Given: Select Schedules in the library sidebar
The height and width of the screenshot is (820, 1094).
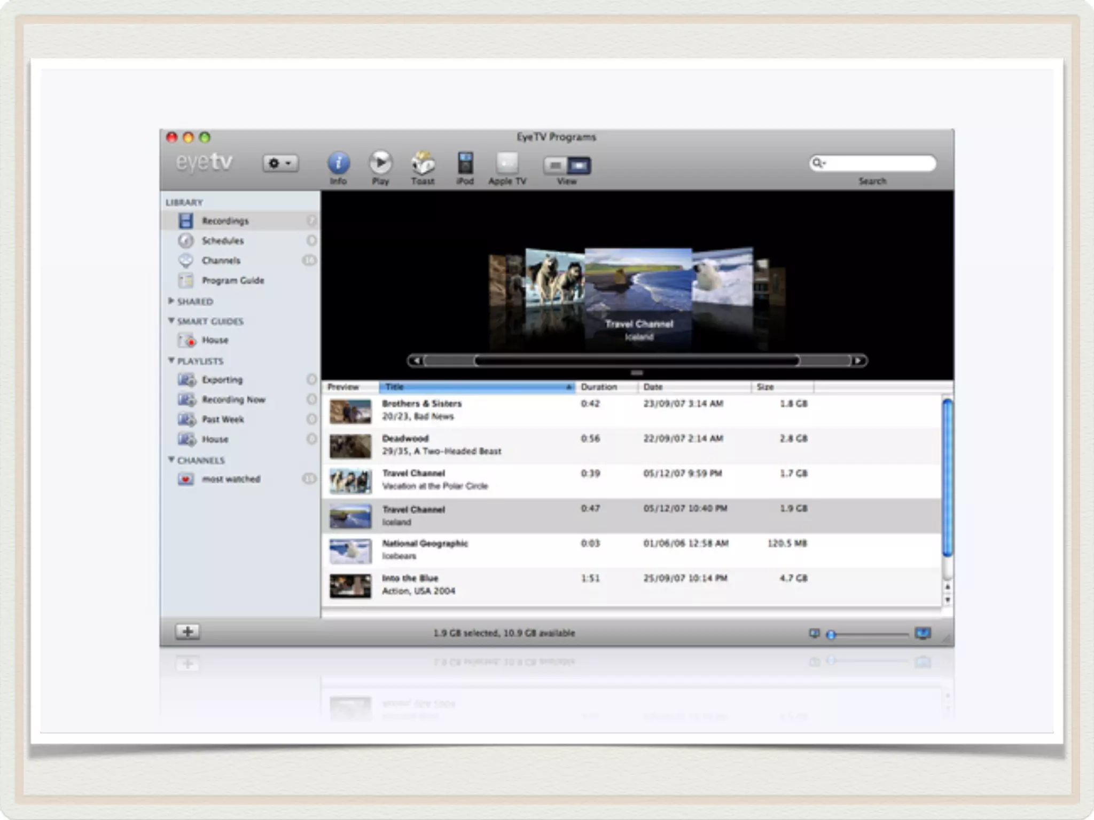Looking at the screenshot, I should [x=222, y=241].
